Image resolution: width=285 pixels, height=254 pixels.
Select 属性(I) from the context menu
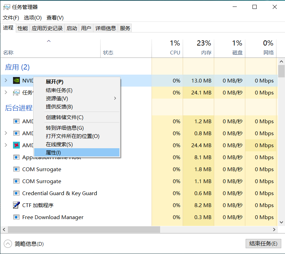point(53,153)
